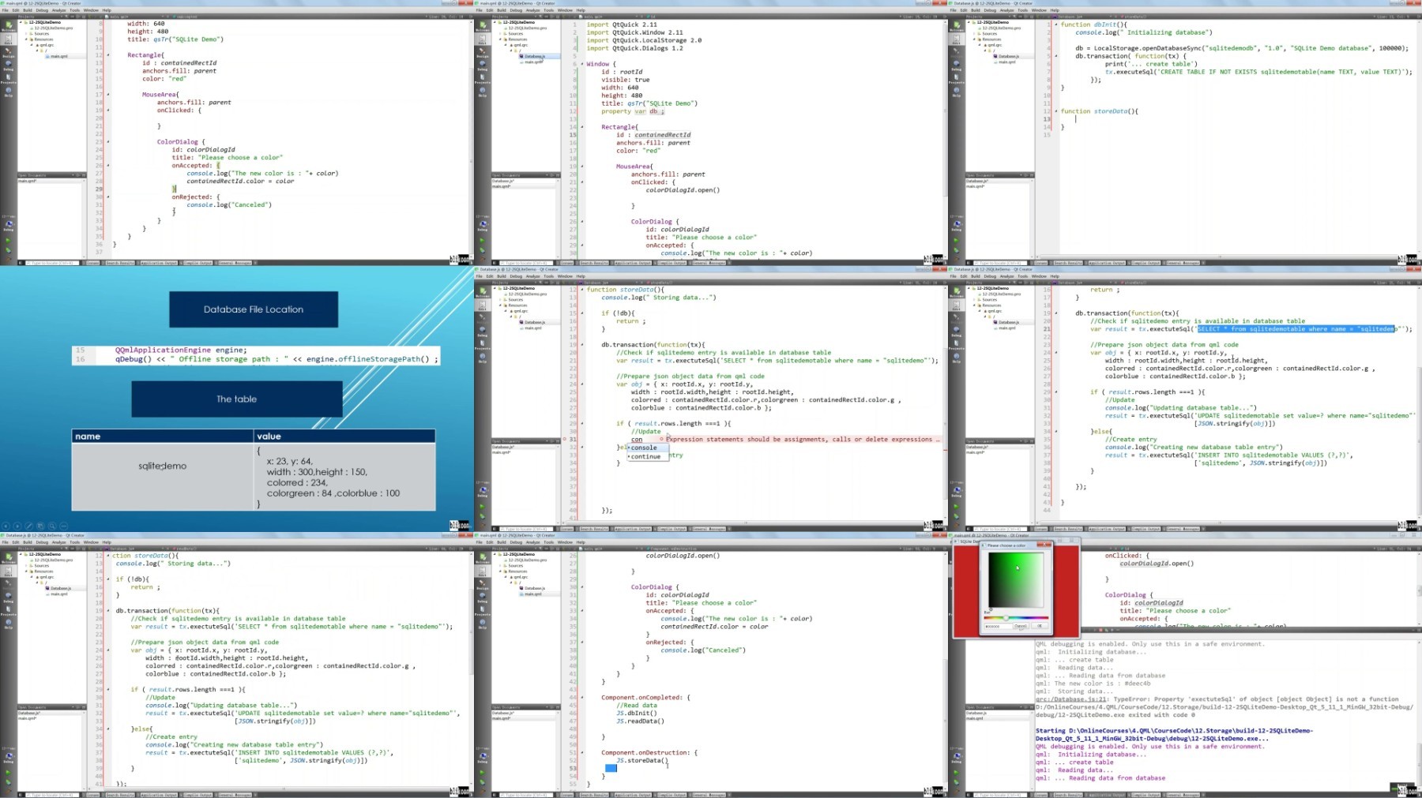Select Database.js in the QtQuick imports window project tree
The width and height of the screenshot is (1422, 798).
(534, 56)
